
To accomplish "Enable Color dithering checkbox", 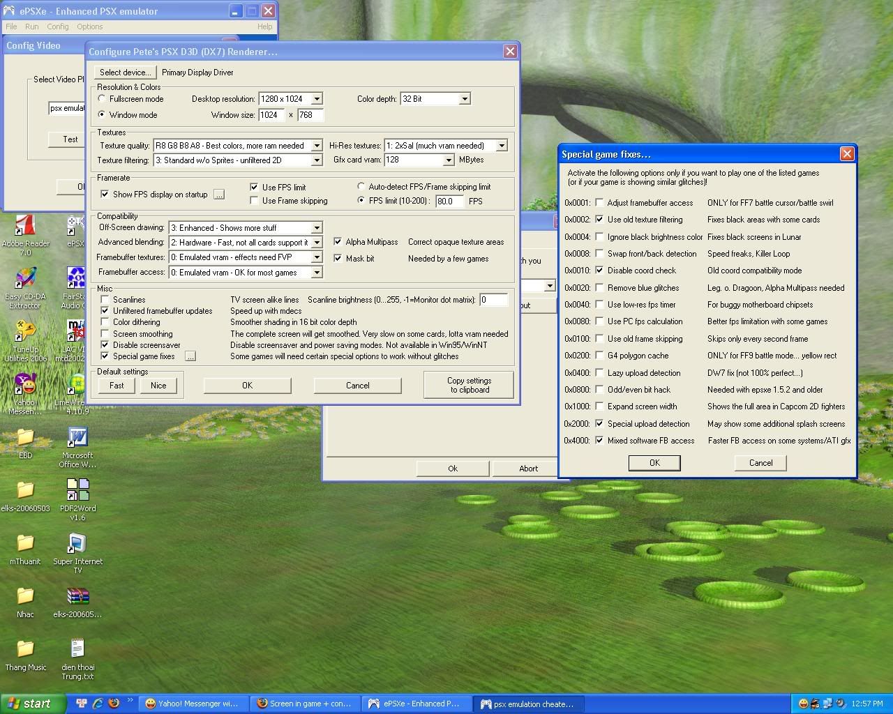I will (x=105, y=322).
